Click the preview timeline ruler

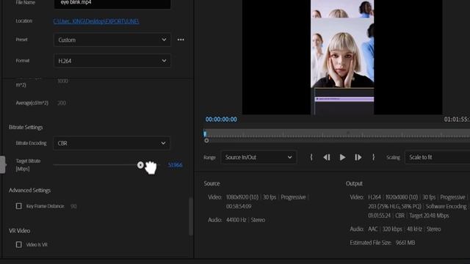click(x=336, y=133)
